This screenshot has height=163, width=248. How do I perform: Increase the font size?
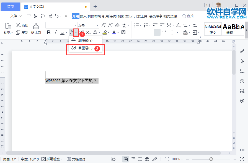coord(104,25)
